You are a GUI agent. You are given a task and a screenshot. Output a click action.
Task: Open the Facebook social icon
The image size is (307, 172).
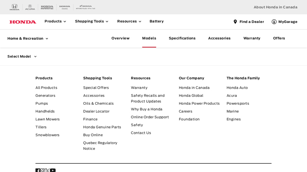[x=38, y=170]
